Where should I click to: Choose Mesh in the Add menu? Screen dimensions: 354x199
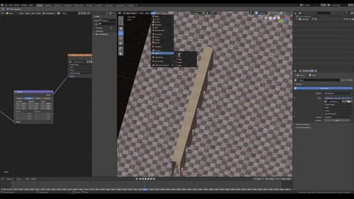click(x=162, y=17)
